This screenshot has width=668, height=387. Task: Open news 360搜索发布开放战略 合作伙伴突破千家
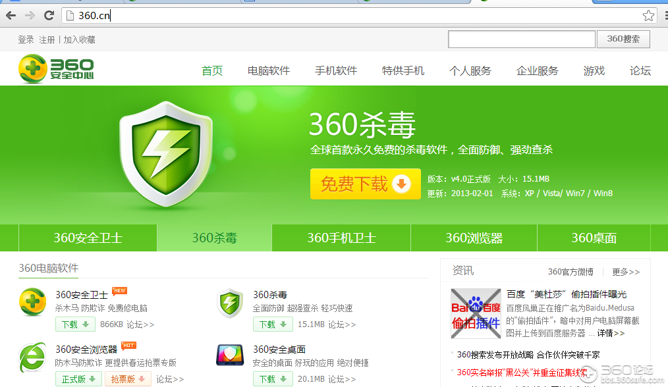coord(528,355)
